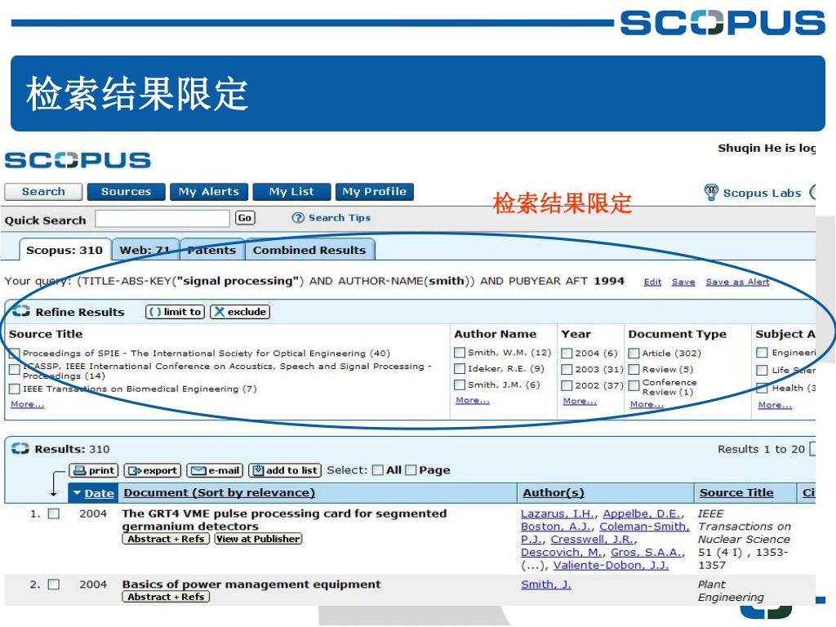
Task: Open author link Appelbe, D.E.
Action: pos(642,514)
